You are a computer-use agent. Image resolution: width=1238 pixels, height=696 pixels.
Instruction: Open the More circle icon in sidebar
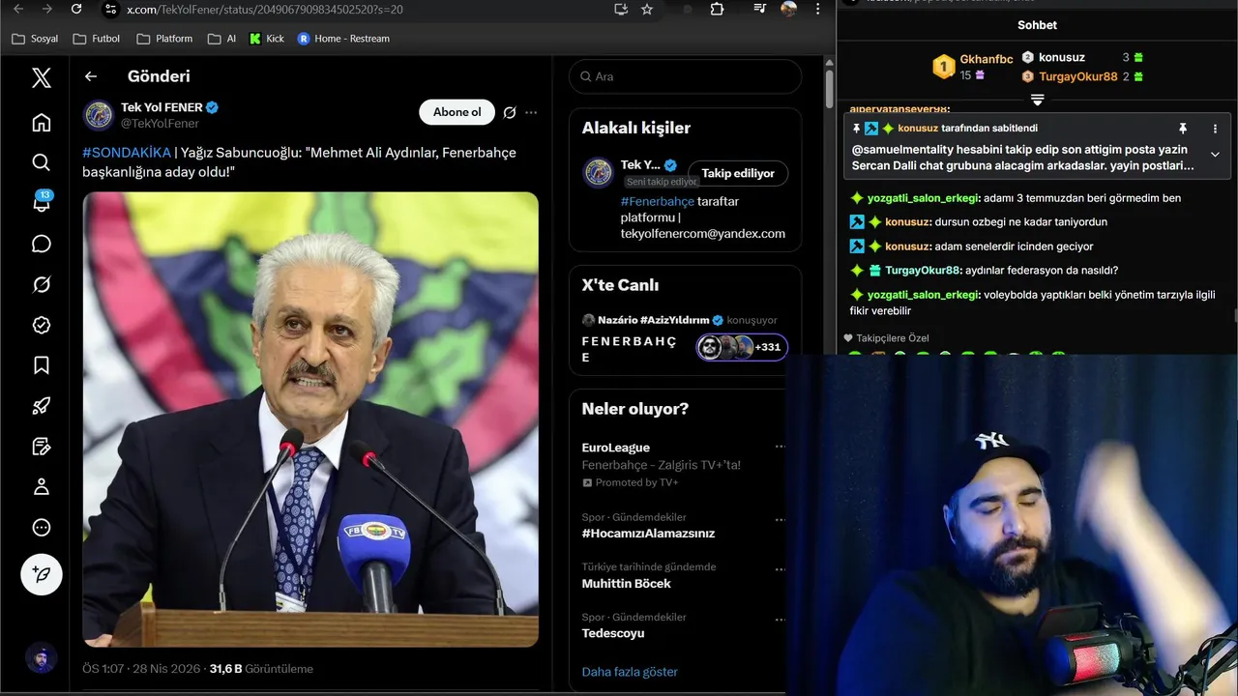pyautogui.click(x=41, y=527)
